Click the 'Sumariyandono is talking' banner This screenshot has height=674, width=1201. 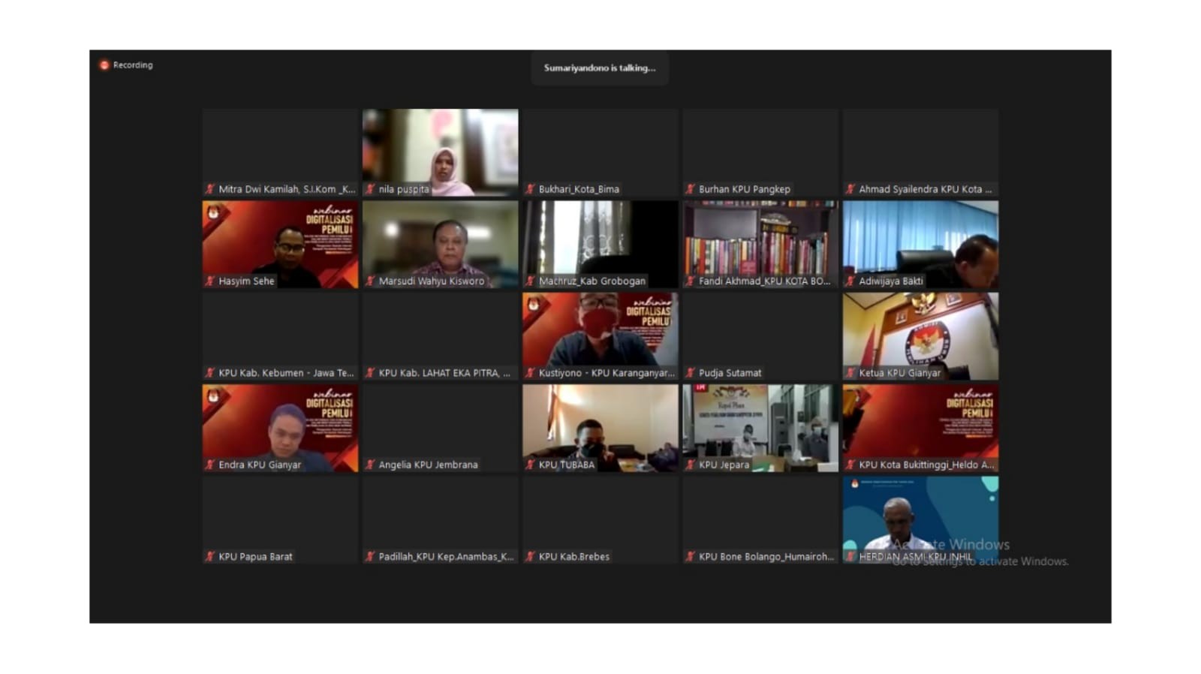point(600,68)
